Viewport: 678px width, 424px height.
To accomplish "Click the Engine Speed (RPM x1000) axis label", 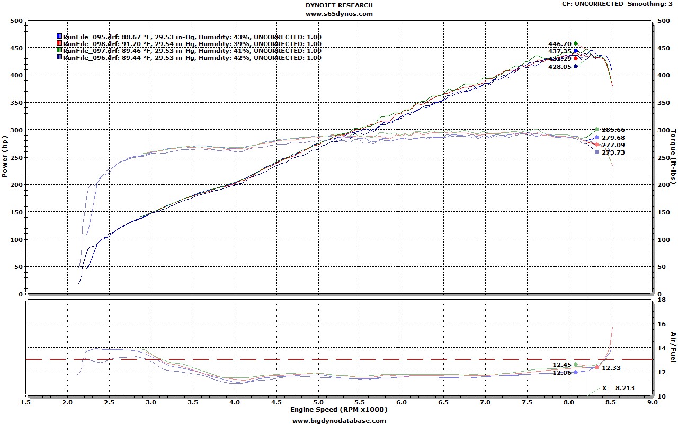I will (x=339, y=410).
